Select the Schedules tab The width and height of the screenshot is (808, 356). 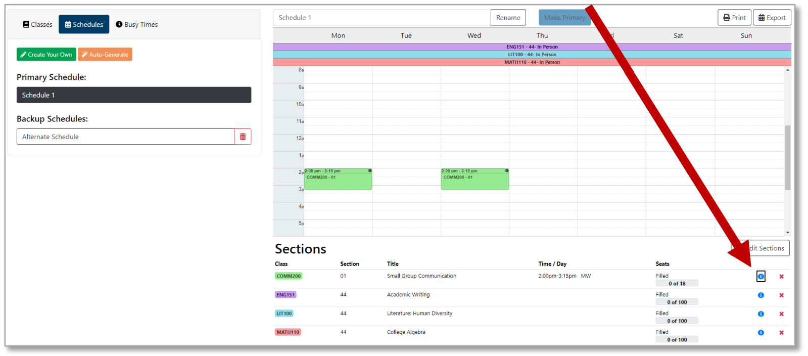click(84, 24)
